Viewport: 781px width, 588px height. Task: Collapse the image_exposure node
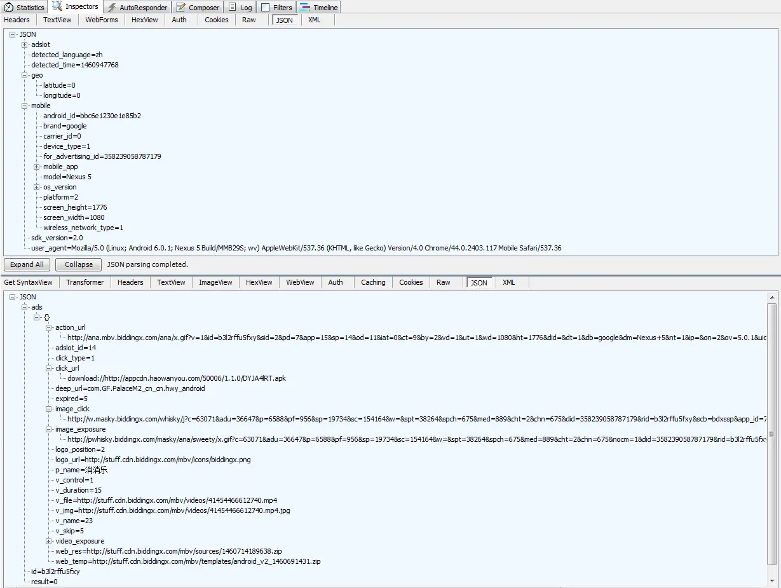coord(49,429)
